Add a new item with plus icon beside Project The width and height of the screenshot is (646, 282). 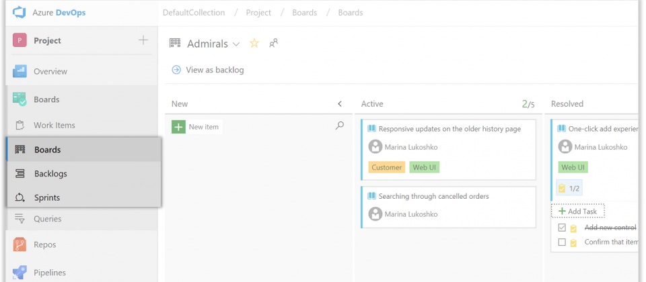tap(143, 40)
